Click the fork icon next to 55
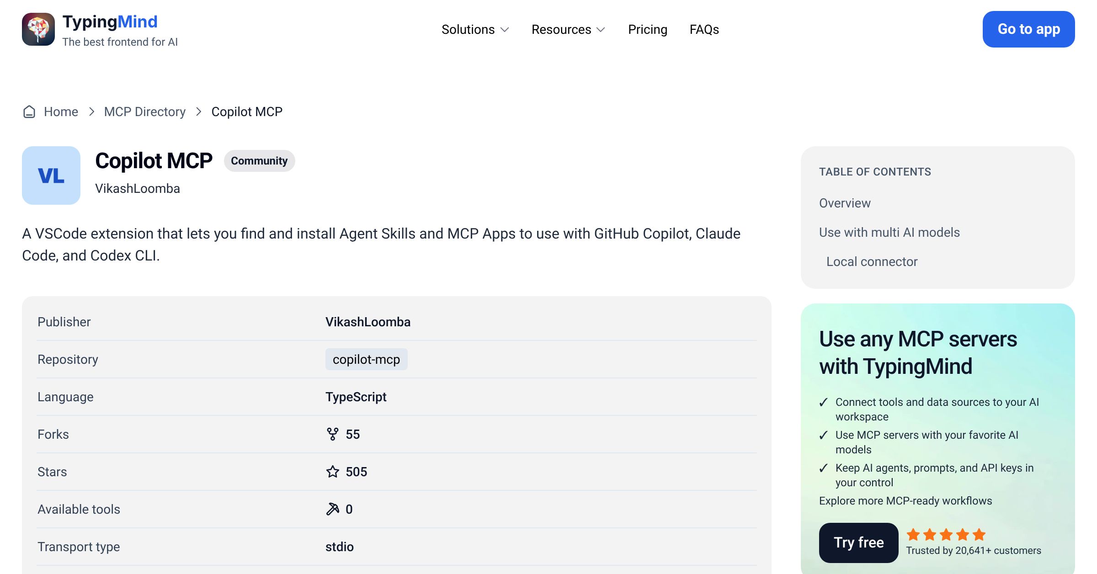This screenshot has height=574, width=1097. pyautogui.click(x=333, y=434)
